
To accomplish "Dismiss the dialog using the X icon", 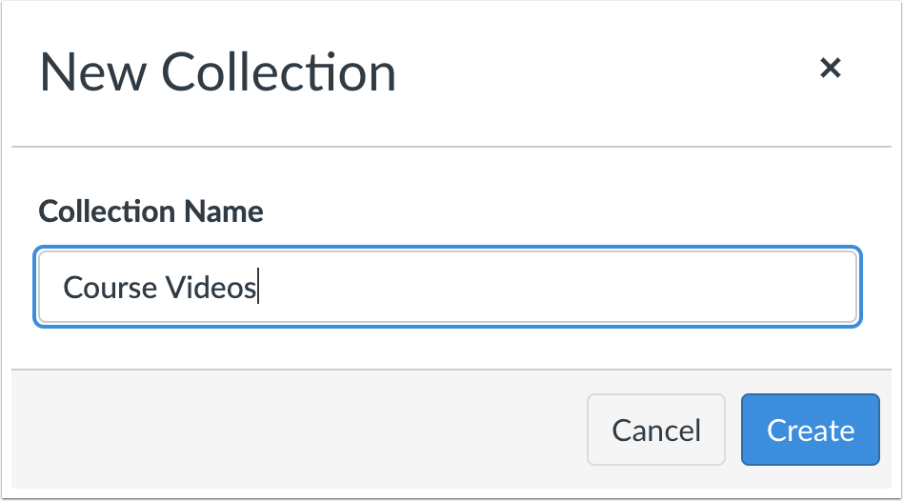I will coord(831,68).
